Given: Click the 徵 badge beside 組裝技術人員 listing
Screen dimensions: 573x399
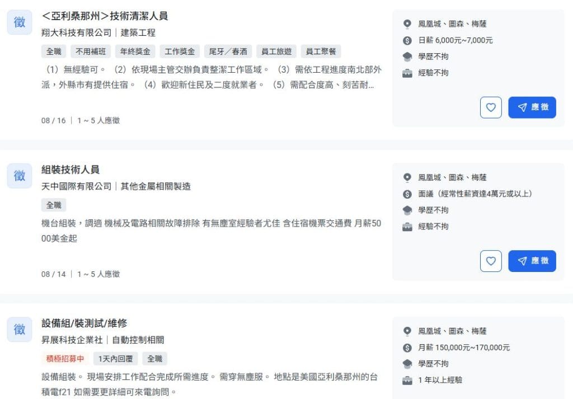Looking at the screenshot, I should 20,176.
